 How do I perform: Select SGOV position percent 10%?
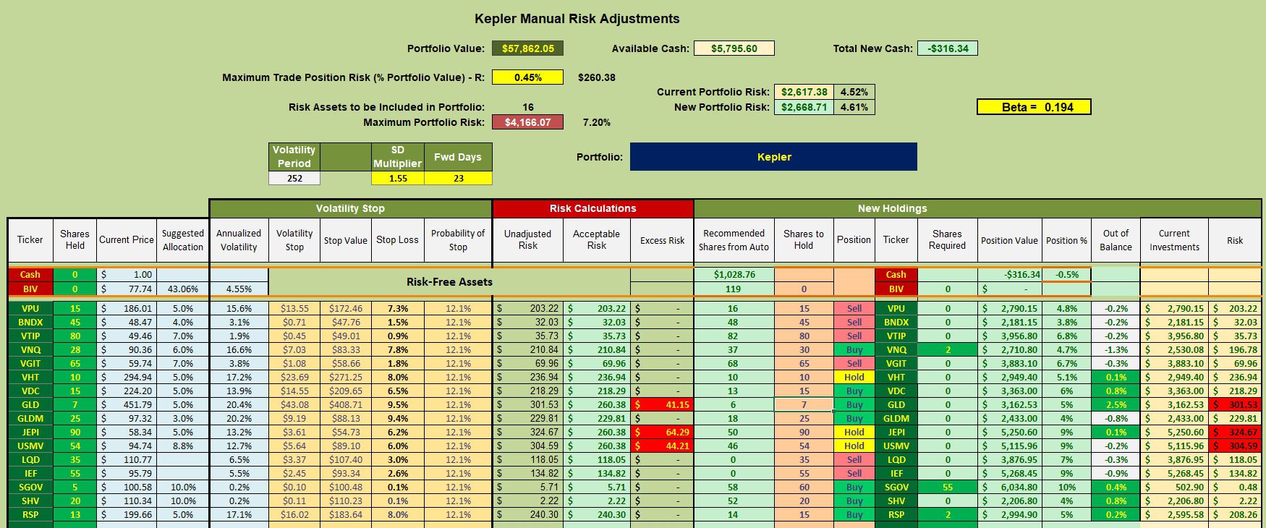pos(1066,487)
